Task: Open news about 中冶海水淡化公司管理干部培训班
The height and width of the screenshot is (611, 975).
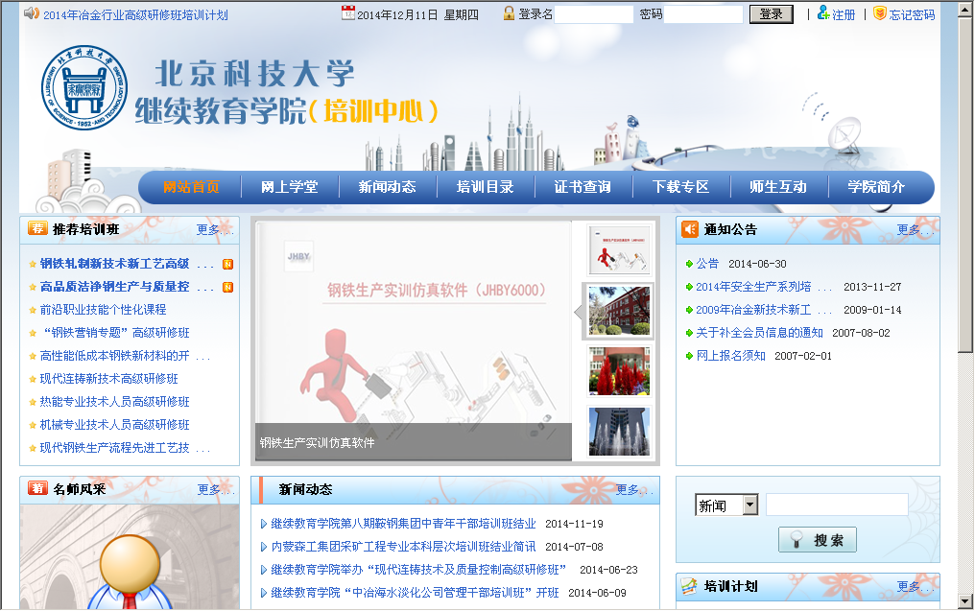Action: click(415, 593)
